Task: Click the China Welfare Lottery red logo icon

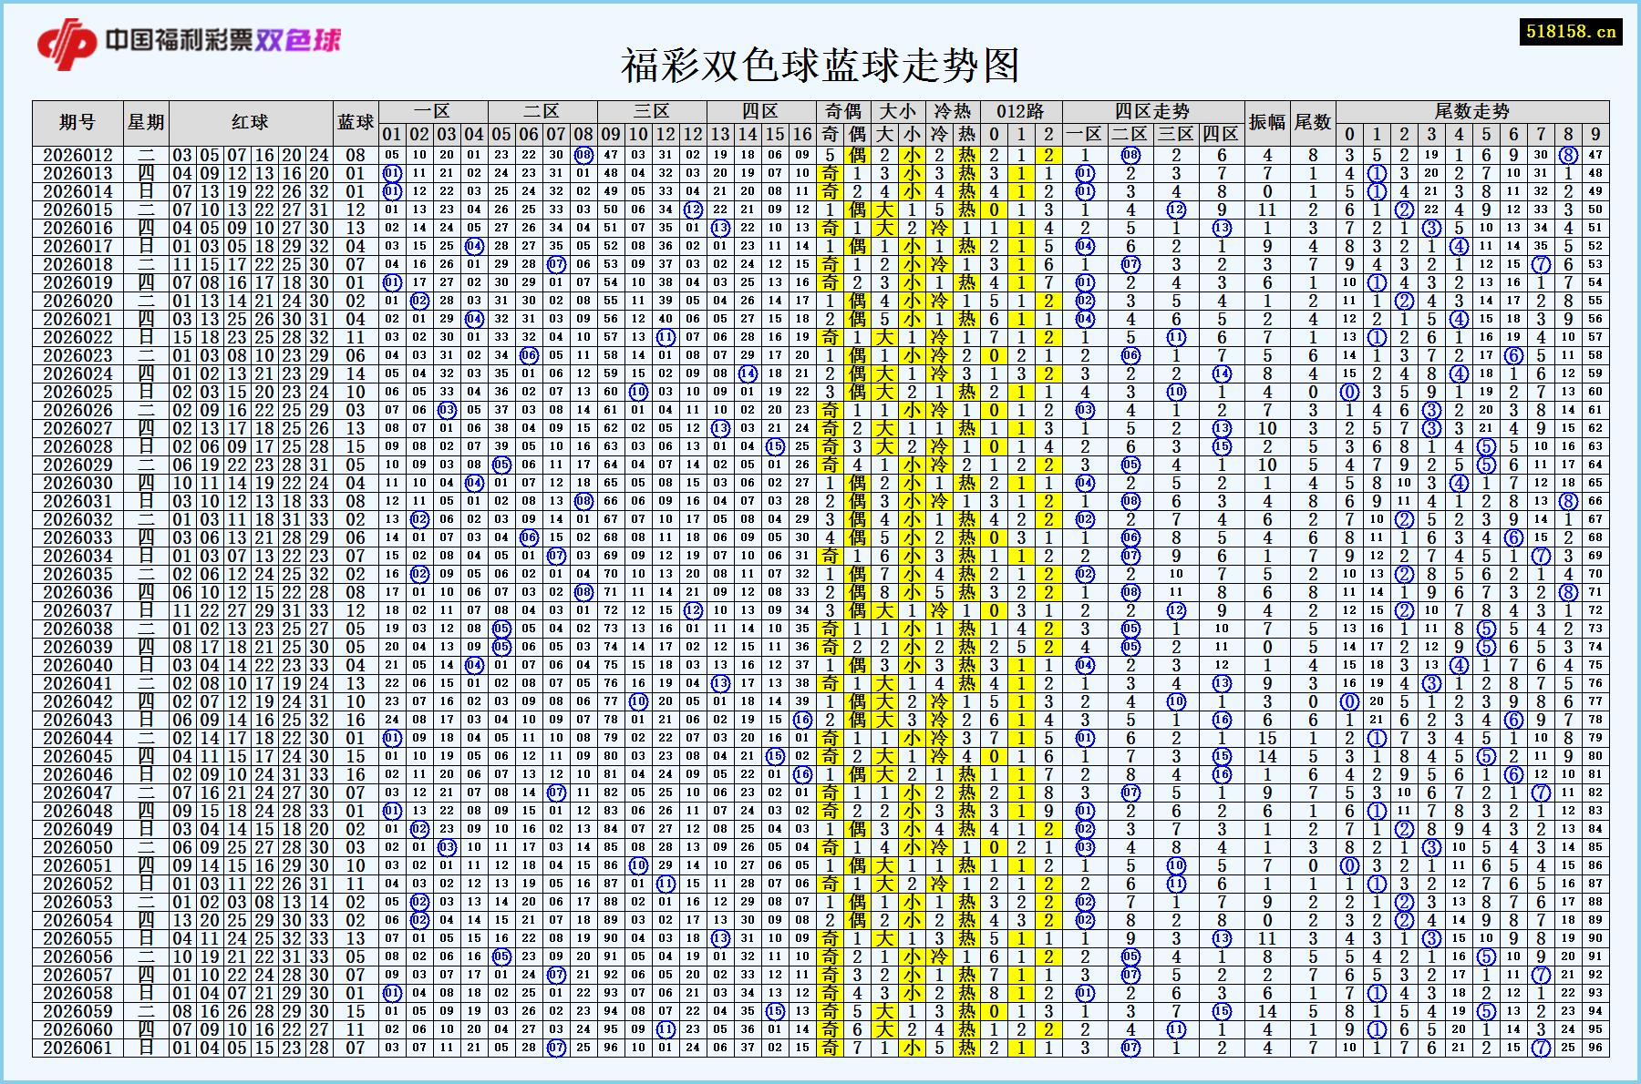Action: (x=67, y=43)
